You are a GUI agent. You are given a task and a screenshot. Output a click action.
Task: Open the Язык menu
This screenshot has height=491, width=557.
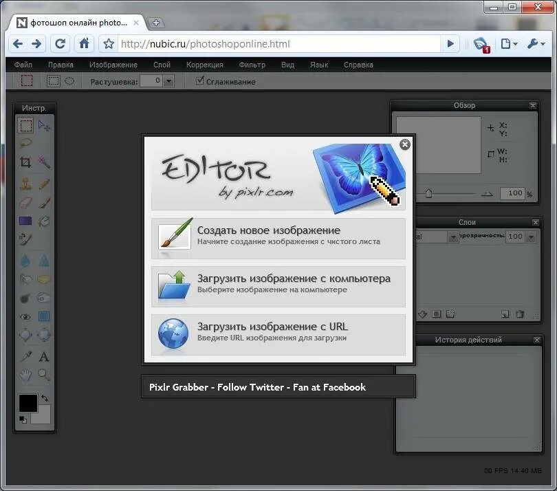(x=319, y=65)
